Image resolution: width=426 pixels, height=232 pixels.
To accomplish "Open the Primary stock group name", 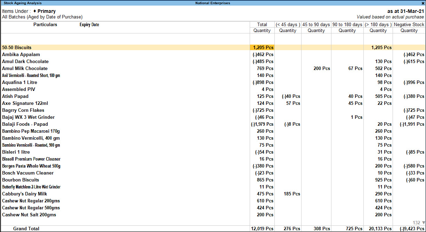I will click(47, 11).
